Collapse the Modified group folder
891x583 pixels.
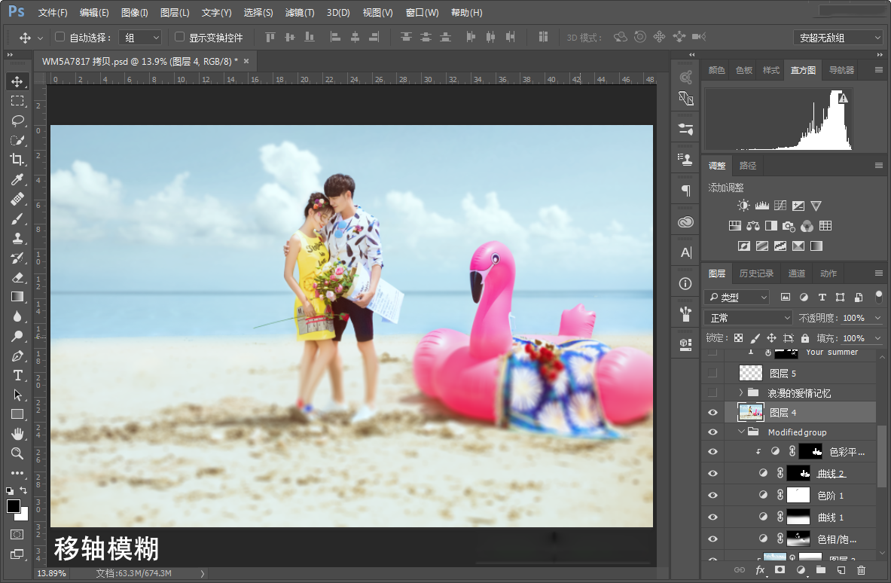[x=741, y=432]
